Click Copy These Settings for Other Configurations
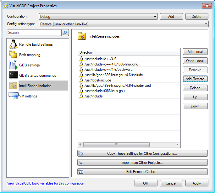The width and height of the screenshot is (215, 193). click(142, 154)
